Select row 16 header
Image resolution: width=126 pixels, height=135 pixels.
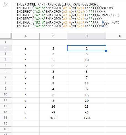tap(6, 129)
